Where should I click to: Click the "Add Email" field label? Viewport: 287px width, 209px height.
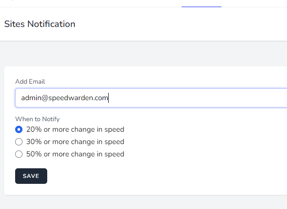point(30,81)
